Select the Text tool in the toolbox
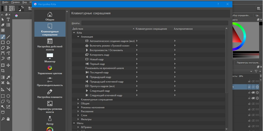The height and width of the screenshot is (131, 263). pyautogui.click(x=8, y=19)
